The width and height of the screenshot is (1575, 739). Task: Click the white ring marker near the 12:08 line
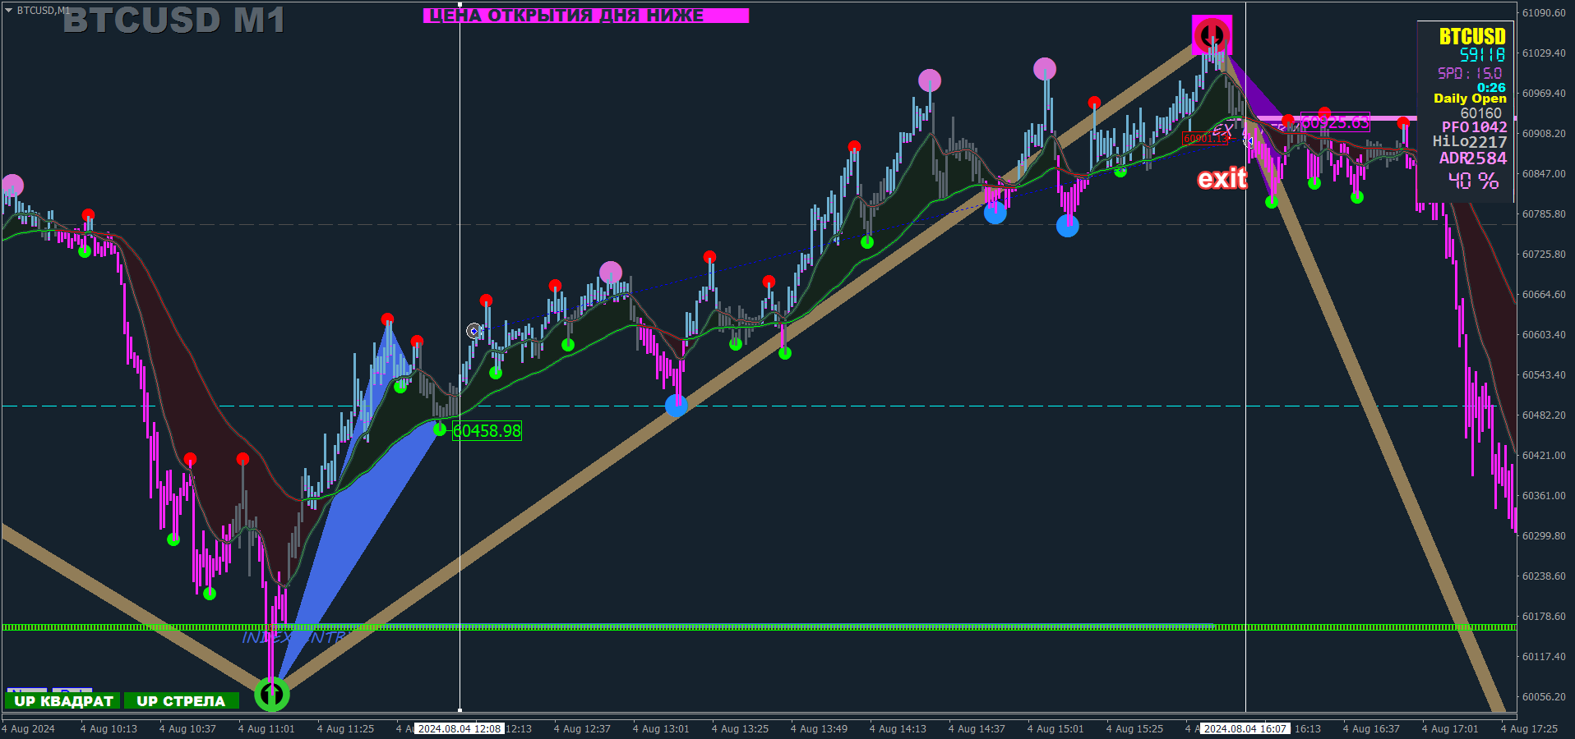pyautogui.click(x=473, y=331)
